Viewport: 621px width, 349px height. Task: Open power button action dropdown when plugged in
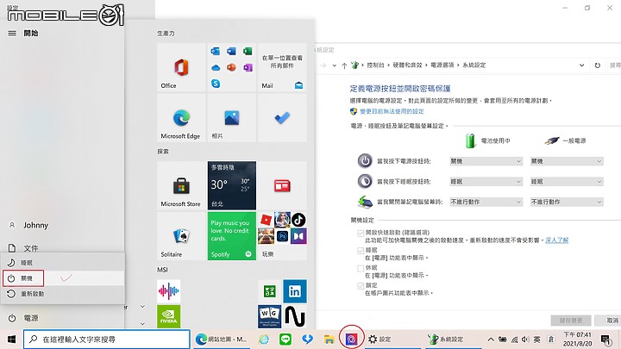point(567,161)
